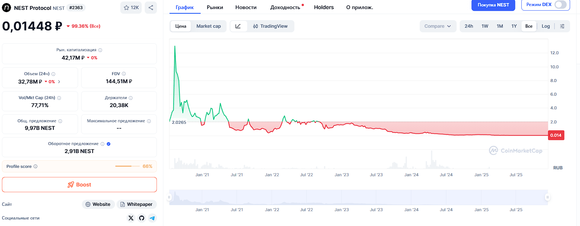
Task: Open the Доходность tab
Action: [x=285, y=7]
